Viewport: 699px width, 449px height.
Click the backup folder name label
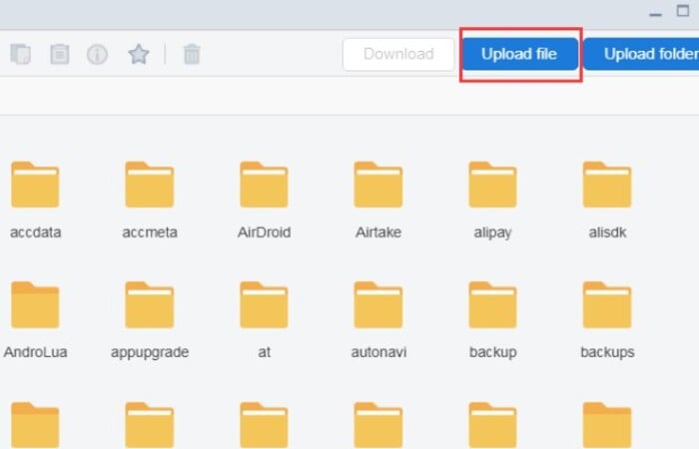tap(492, 353)
